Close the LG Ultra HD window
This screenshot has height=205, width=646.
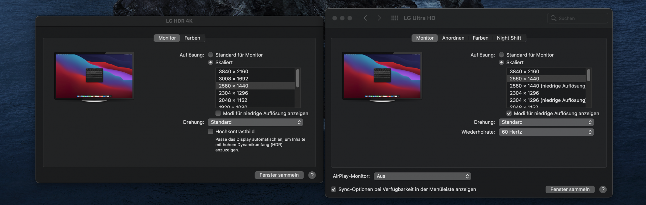pyautogui.click(x=335, y=18)
